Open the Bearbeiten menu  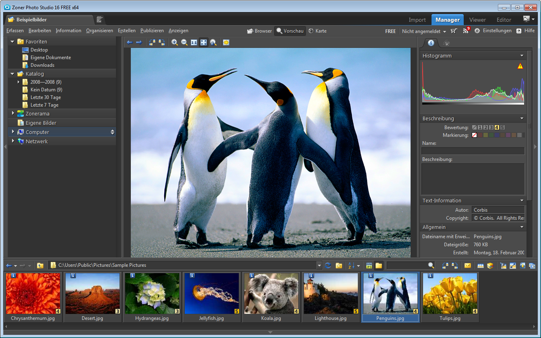coord(40,31)
